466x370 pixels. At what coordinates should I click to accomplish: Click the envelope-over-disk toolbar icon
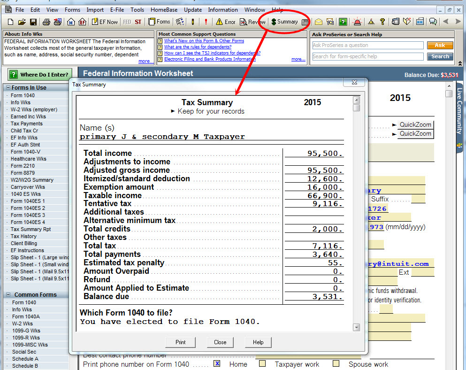[x=330, y=22]
